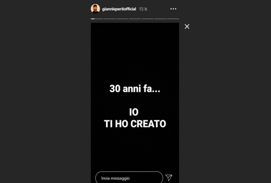Jump to the second story progress segment
Viewport: 271px width, 183px height.
[109, 19]
